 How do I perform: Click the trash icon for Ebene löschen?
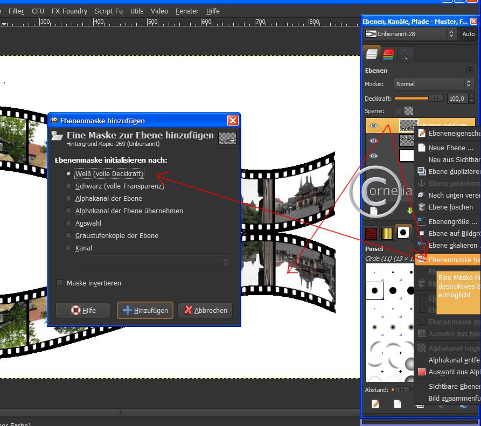click(422, 207)
